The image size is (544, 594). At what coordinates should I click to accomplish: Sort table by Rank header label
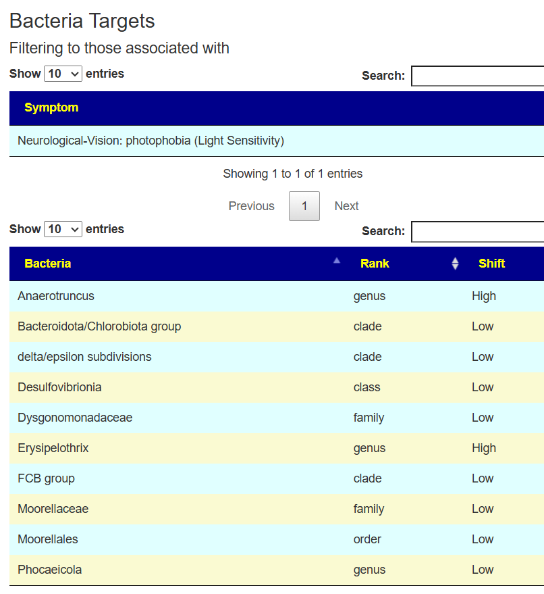(x=375, y=264)
